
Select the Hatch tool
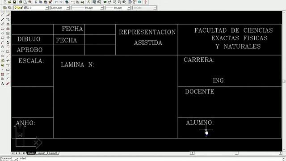pos(3,74)
